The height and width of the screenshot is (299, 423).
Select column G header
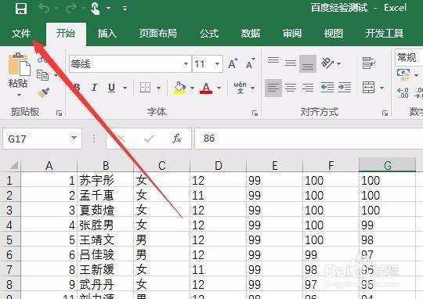pyautogui.click(x=388, y=165)
